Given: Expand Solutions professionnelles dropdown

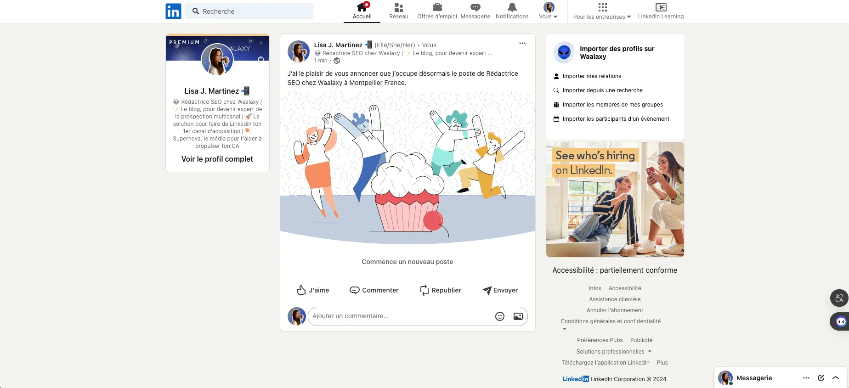Looking at the screenshot, I should coord(614,352).
